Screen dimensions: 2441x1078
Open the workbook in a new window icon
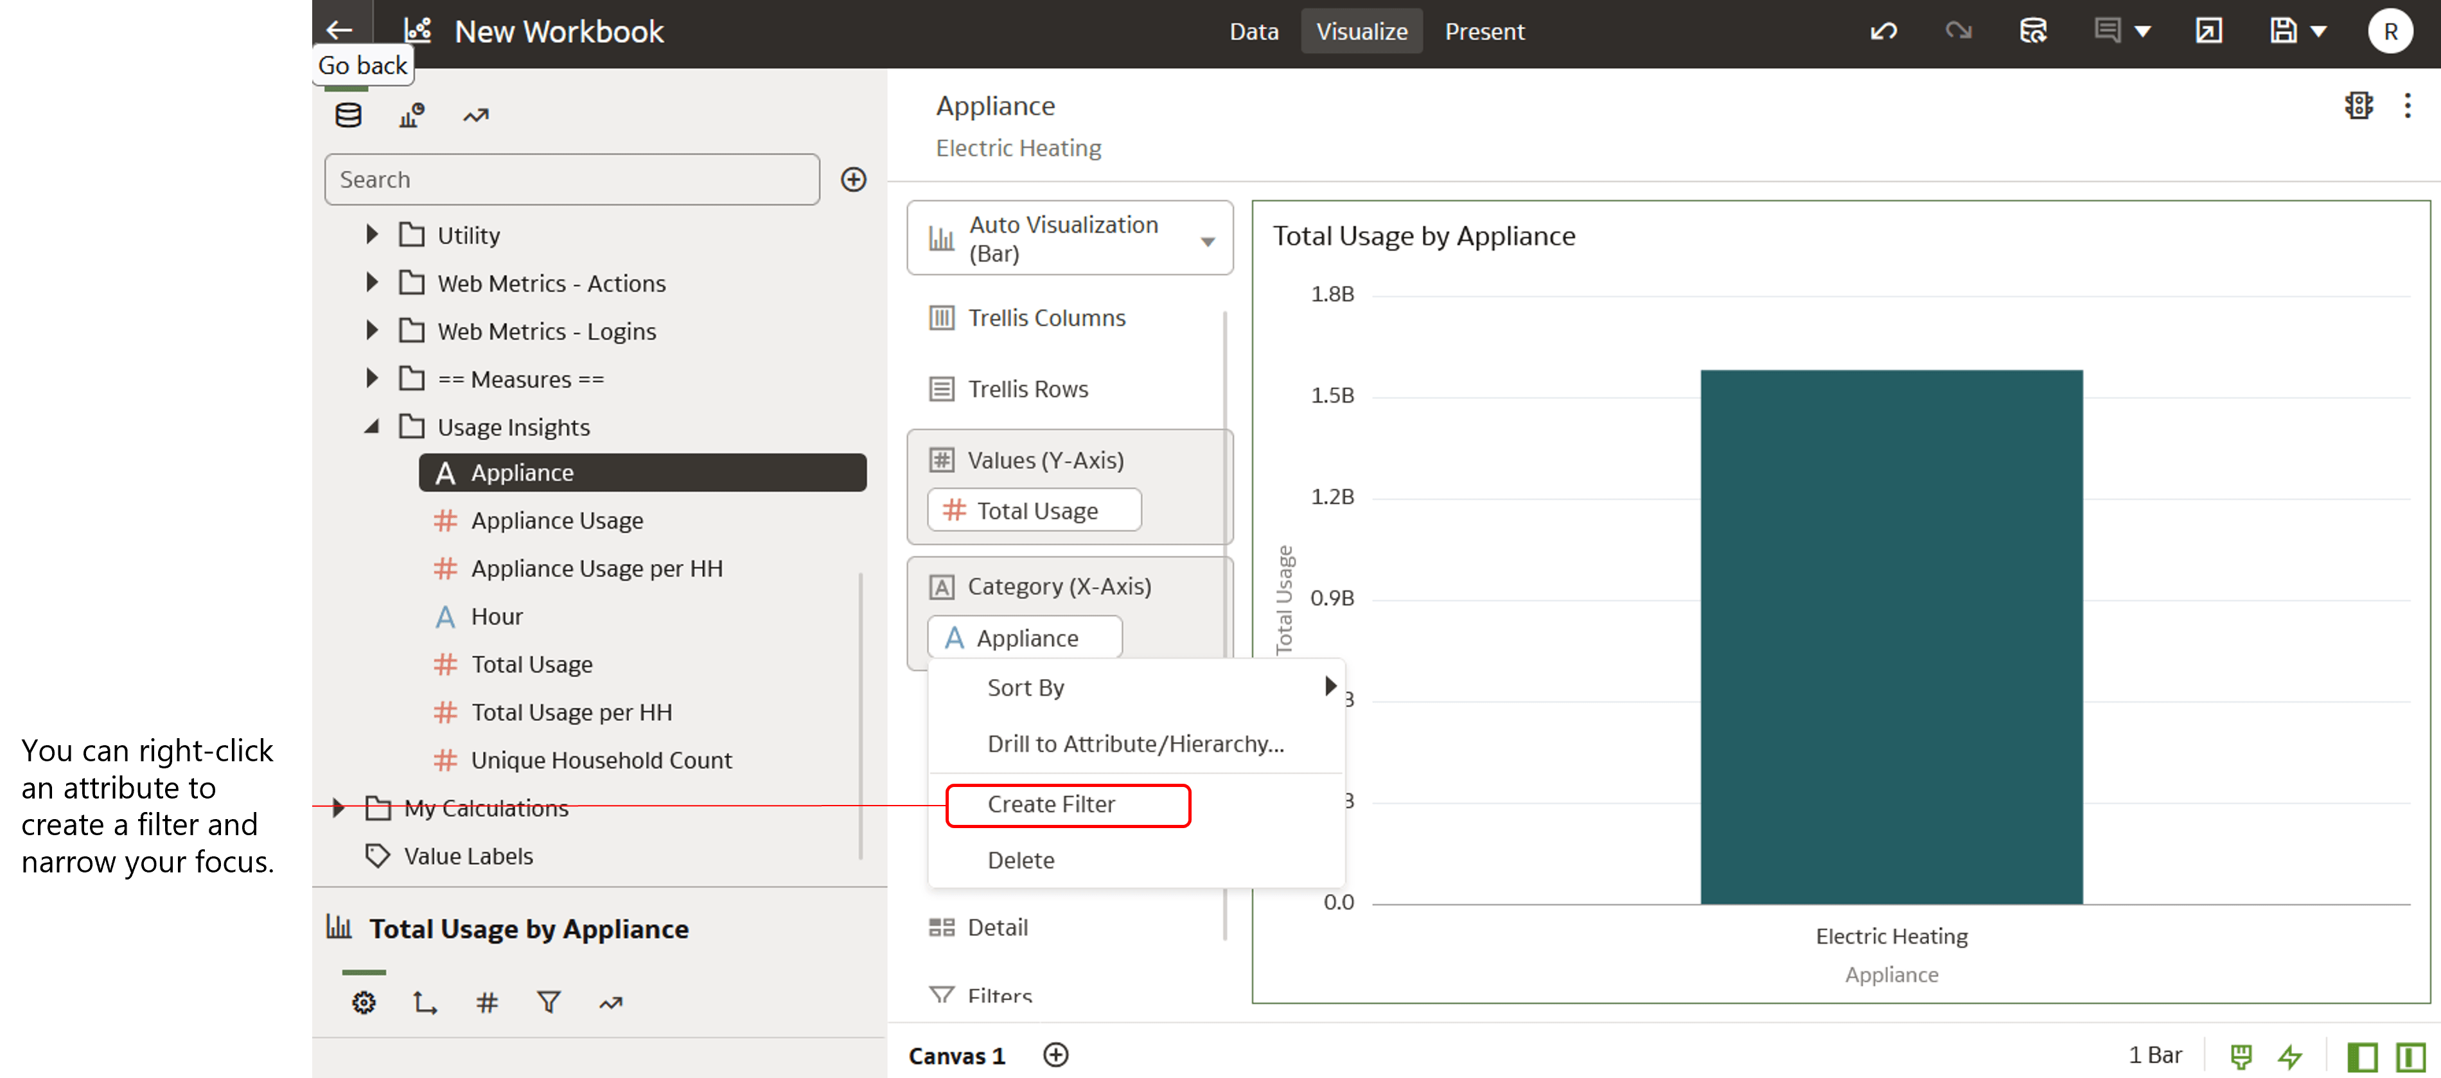(x=2210, y=30)
